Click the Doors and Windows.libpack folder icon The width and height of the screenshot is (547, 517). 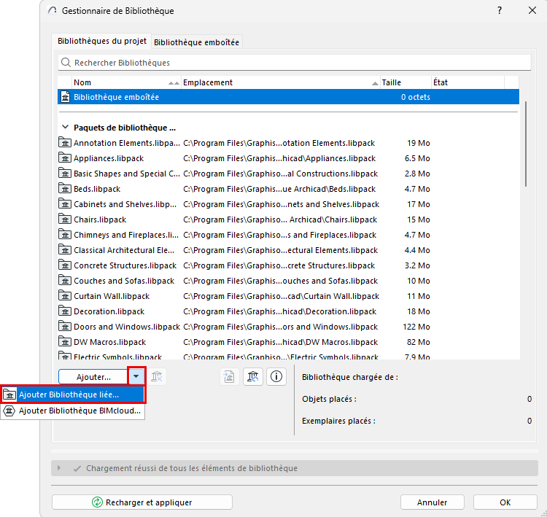(x=65, y=327)
